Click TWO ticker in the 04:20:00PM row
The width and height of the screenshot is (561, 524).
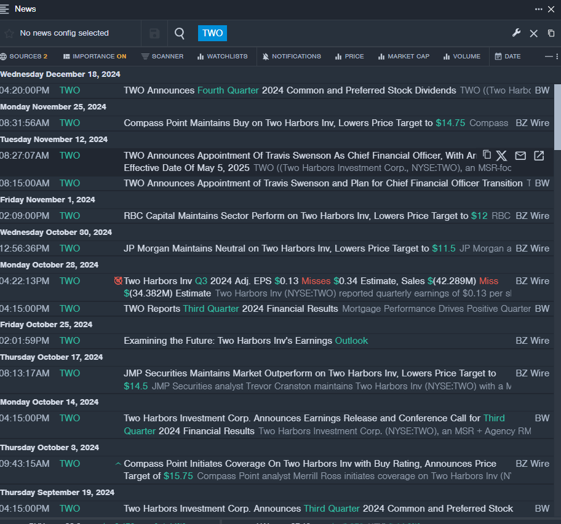pyautogui.click(x=70, y=90)
